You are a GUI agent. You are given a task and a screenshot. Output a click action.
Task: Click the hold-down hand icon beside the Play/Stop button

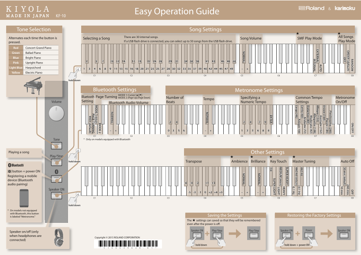75,154
